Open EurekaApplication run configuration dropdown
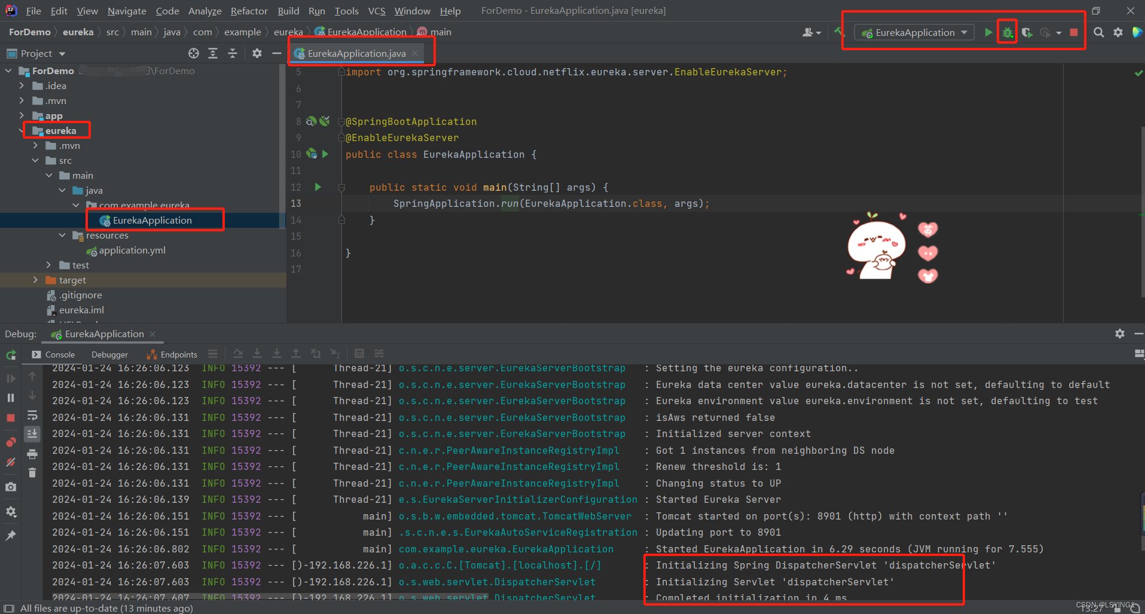Image resolution: width=1145 pixels, height=614 pixels. tap(914, 32)
